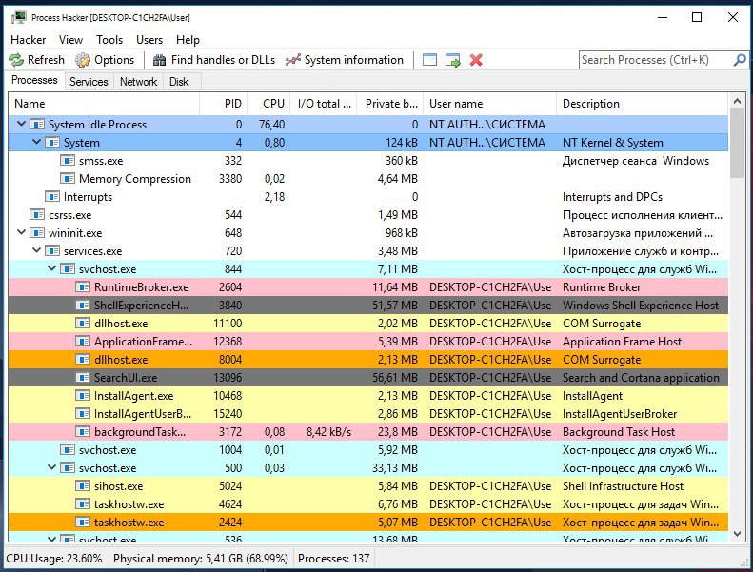Click the services.exe process icon
The width and height of the screenshot is (753, 572).
tap(51, 251)
